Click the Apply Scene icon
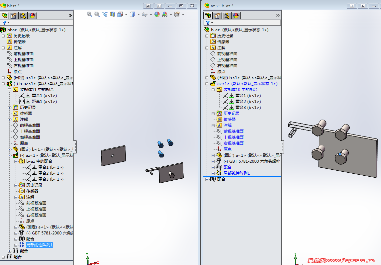 coord(165,14)
